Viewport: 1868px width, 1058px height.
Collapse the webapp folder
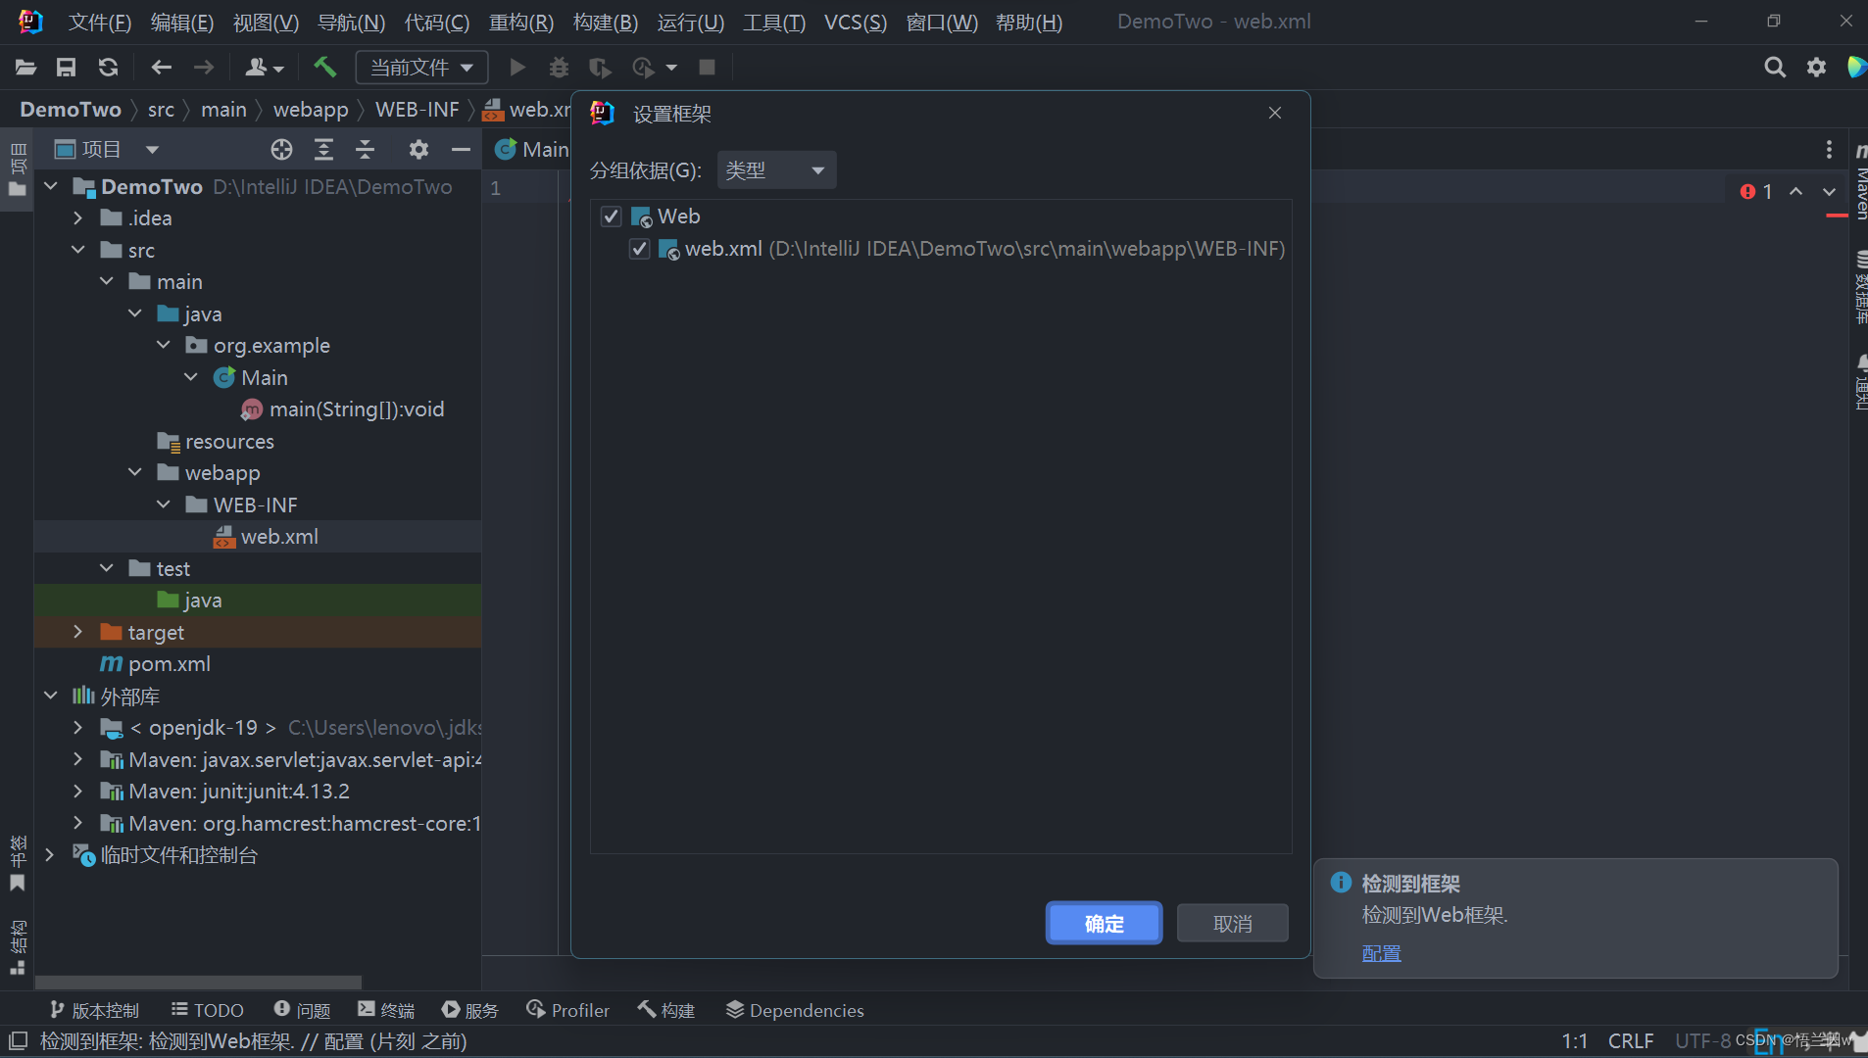pyautogui.click(x=135, y=472)
